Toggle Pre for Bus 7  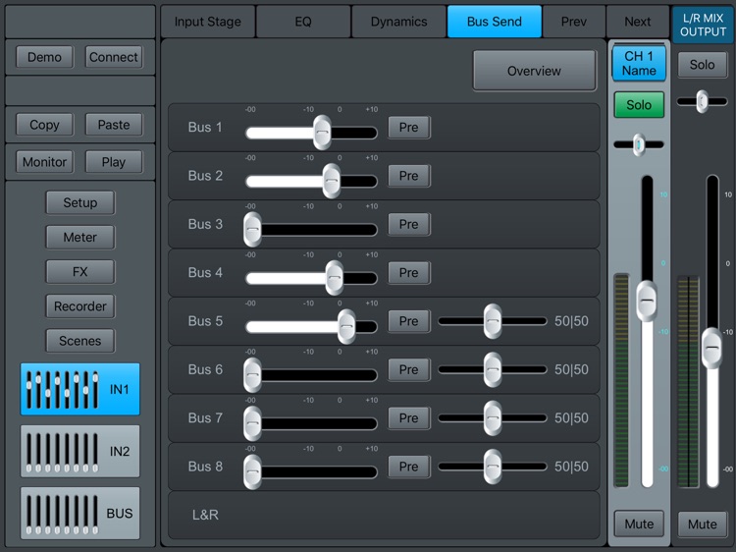[409, 418]
